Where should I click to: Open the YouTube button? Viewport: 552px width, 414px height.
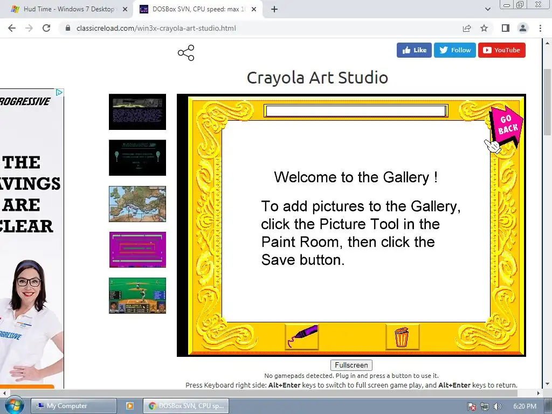point(502,50)
